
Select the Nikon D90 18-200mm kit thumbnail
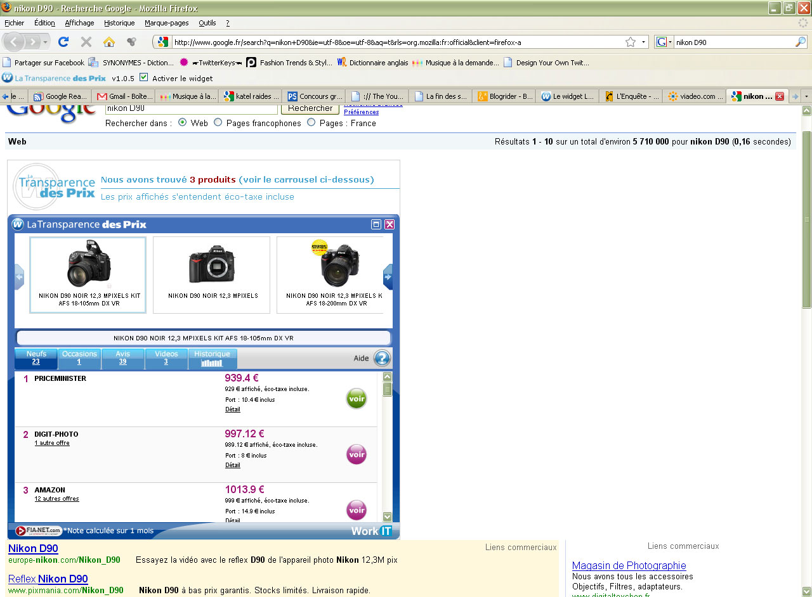click(335, 275)
